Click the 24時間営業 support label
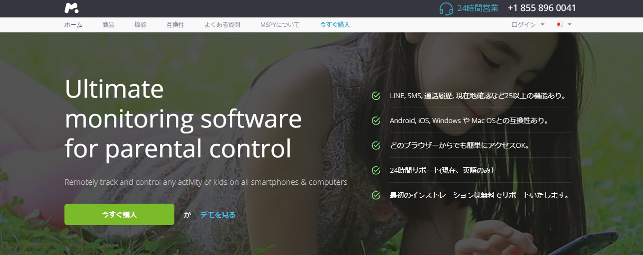 click(478, 8)
